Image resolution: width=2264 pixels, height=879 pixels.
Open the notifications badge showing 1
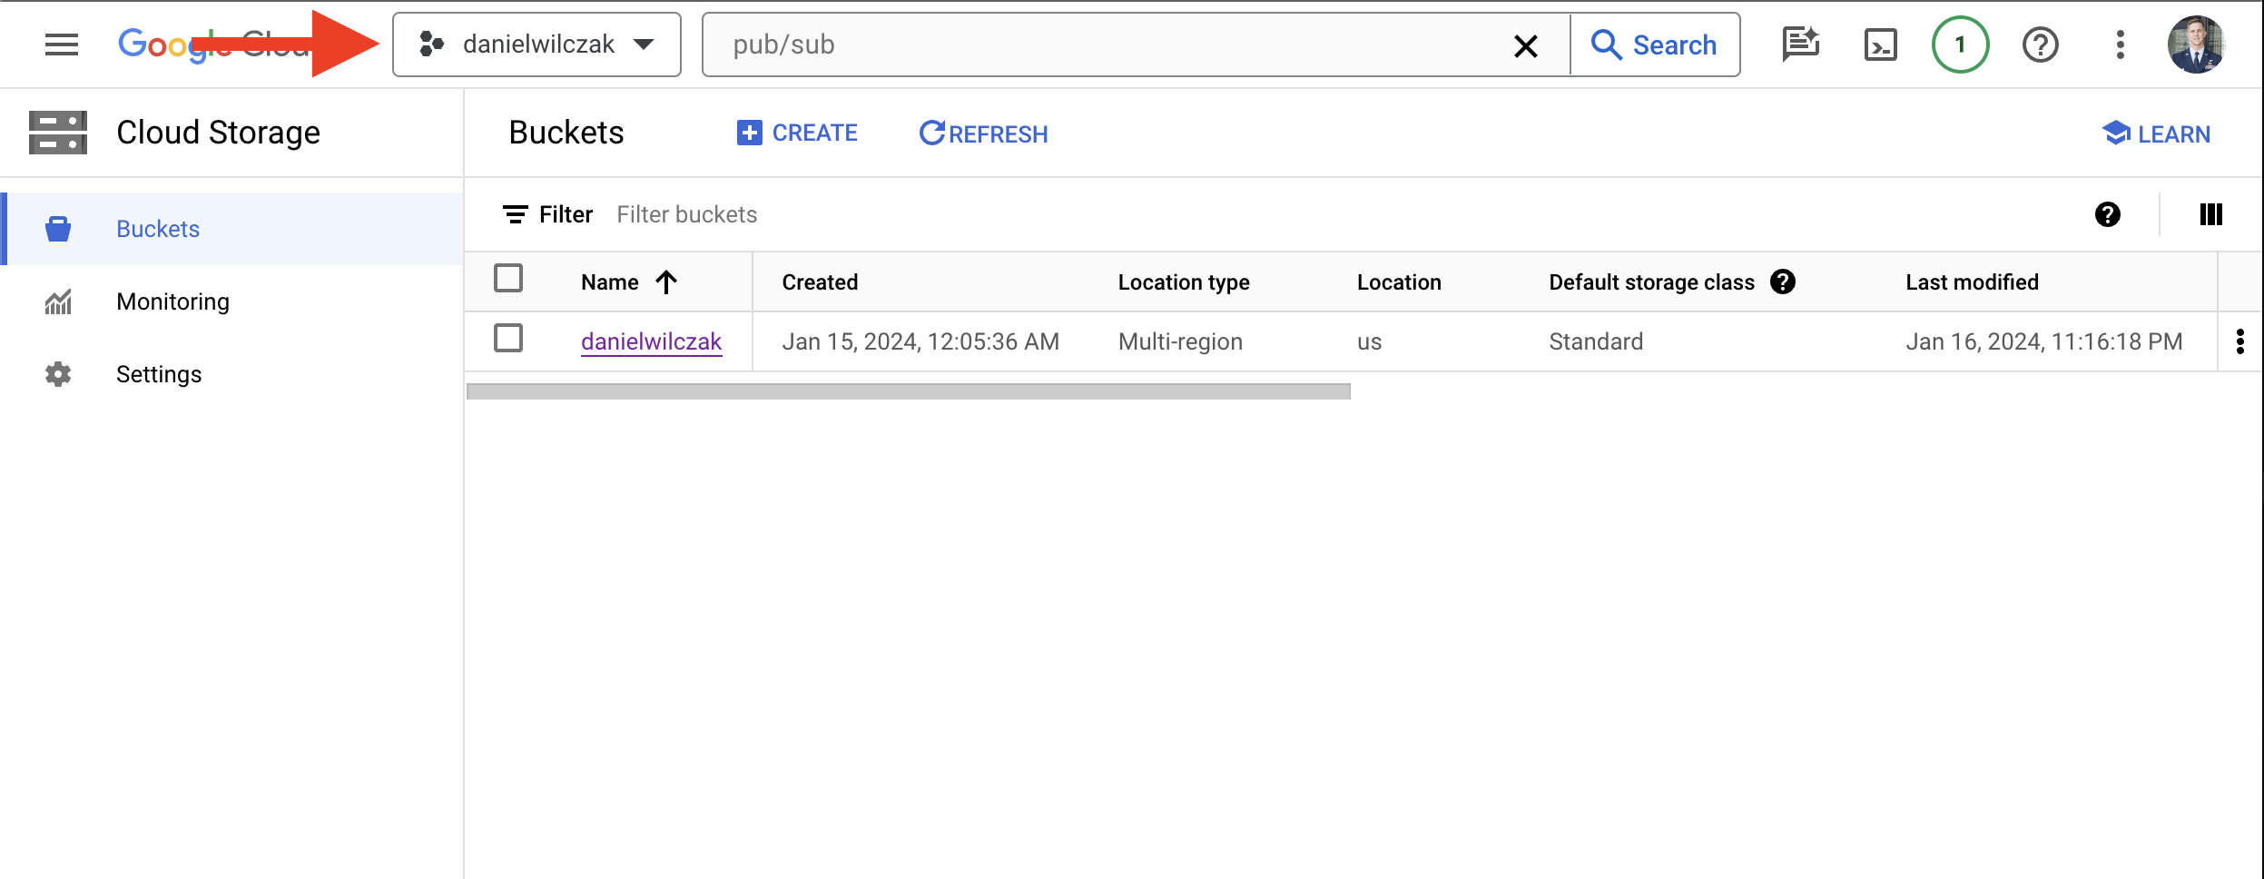coord(1961,44)
